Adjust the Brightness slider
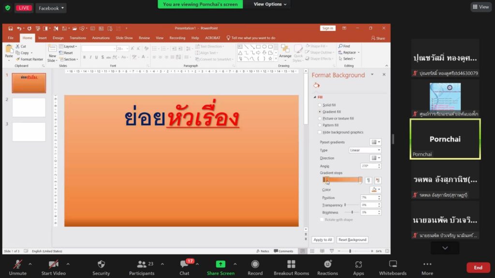Viewport: 495px width, 278px height. pos(351,212)
